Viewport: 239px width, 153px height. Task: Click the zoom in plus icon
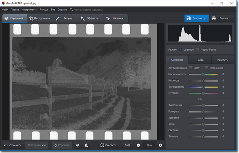[x=160, y=145]
